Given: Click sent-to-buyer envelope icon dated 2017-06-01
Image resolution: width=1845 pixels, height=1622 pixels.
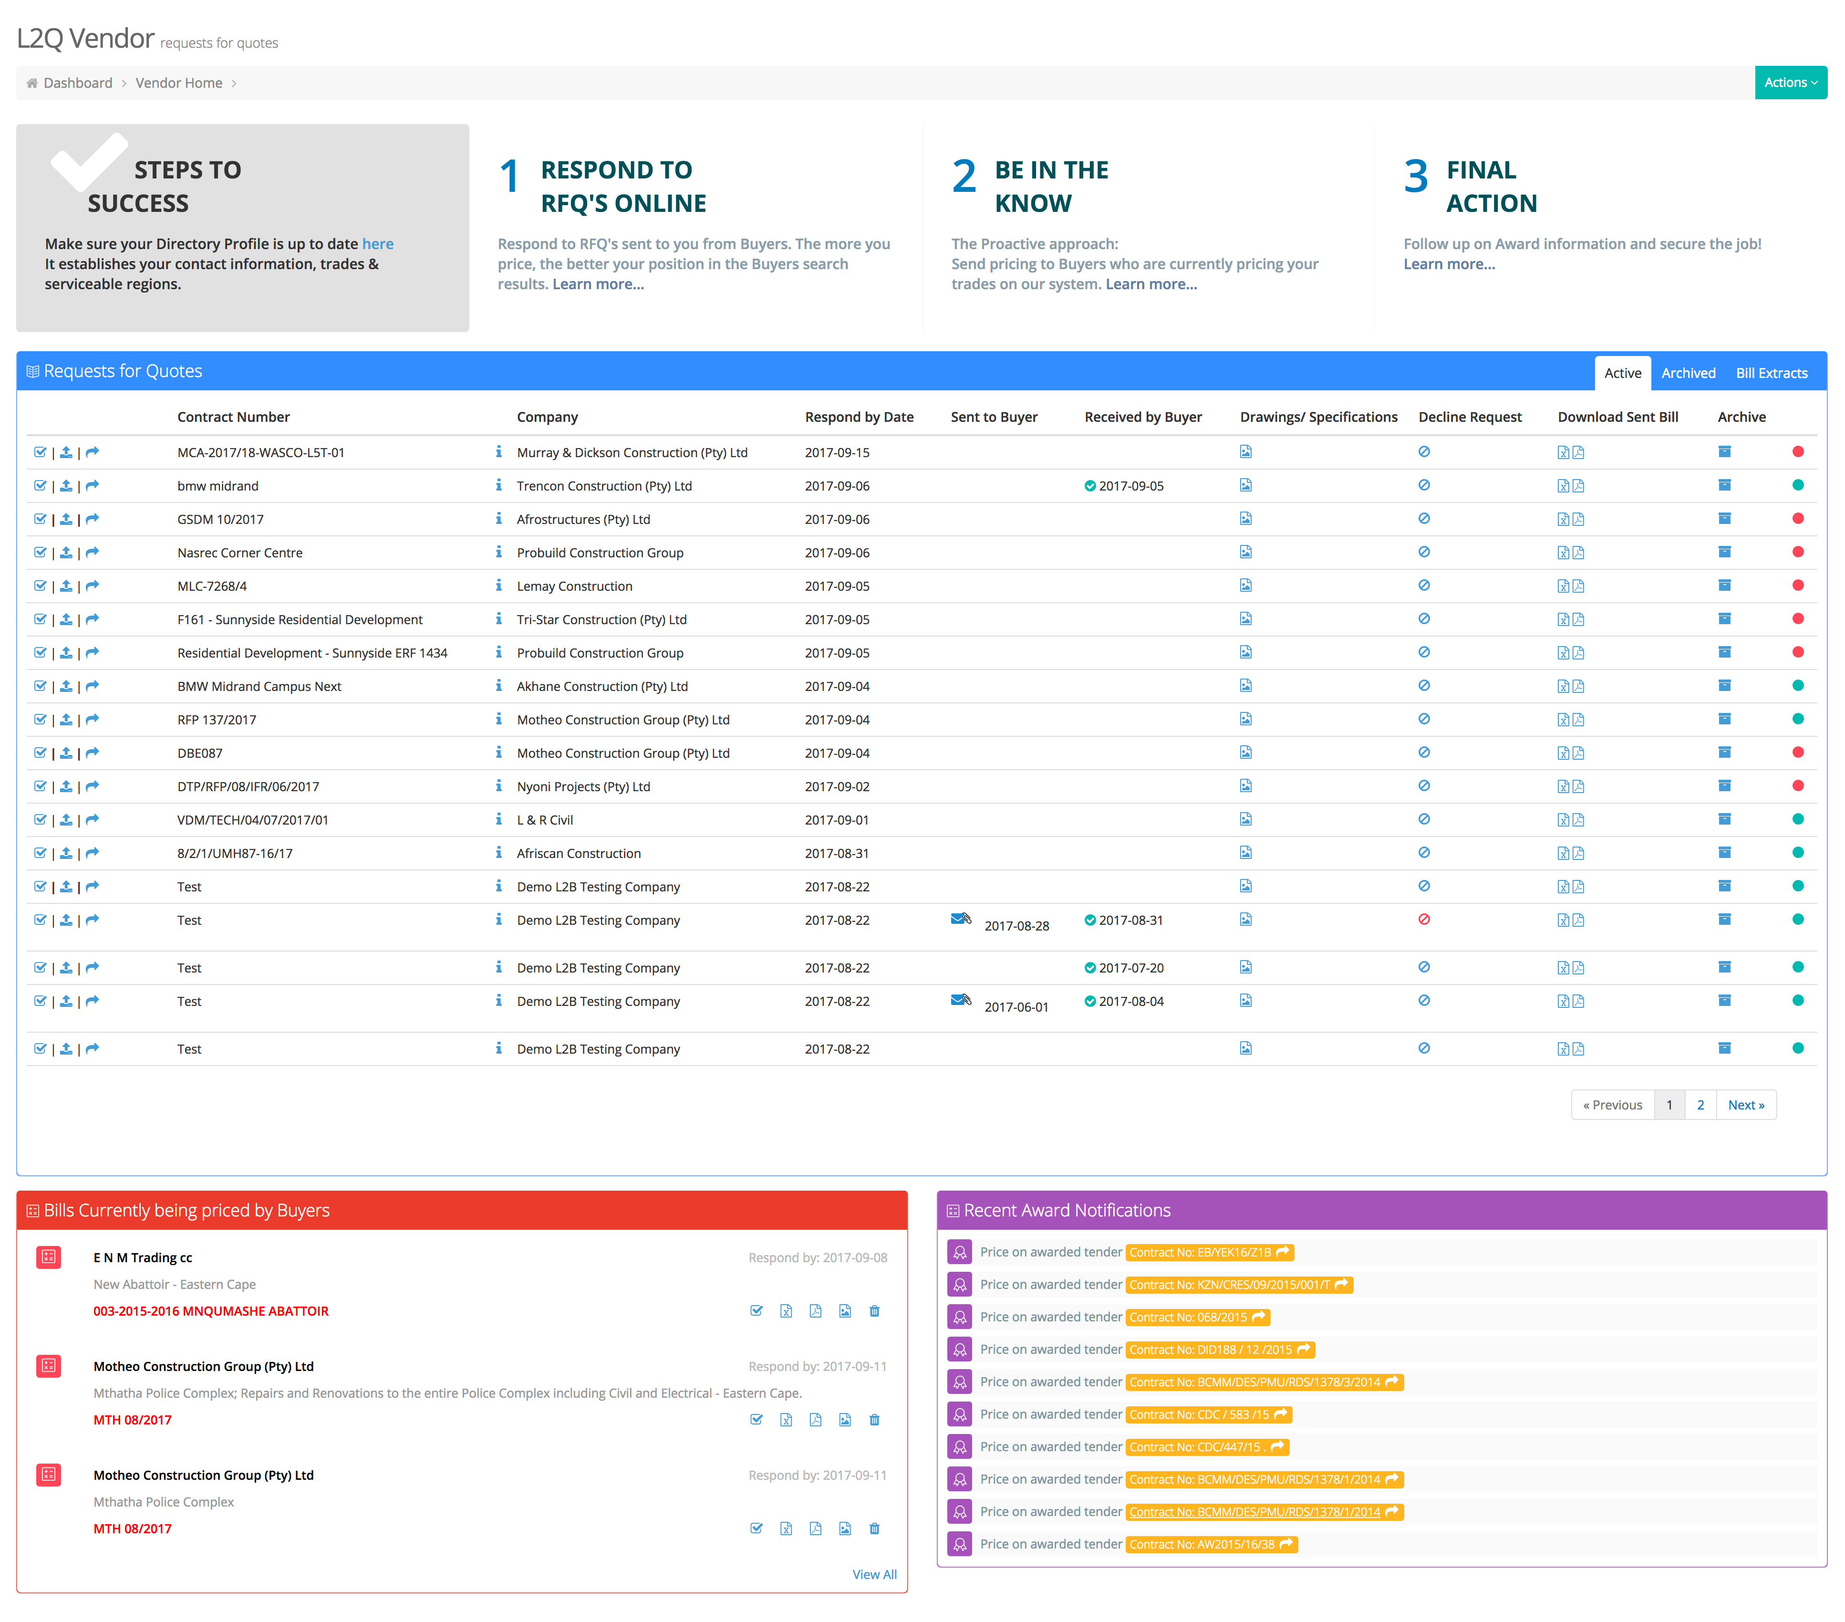Looking at the screenshot, I should coord(960,1000).
